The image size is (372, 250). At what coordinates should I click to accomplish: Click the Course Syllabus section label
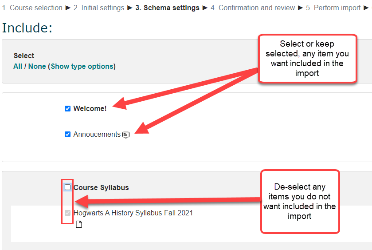pyautogui.click(x=101, y=188)
